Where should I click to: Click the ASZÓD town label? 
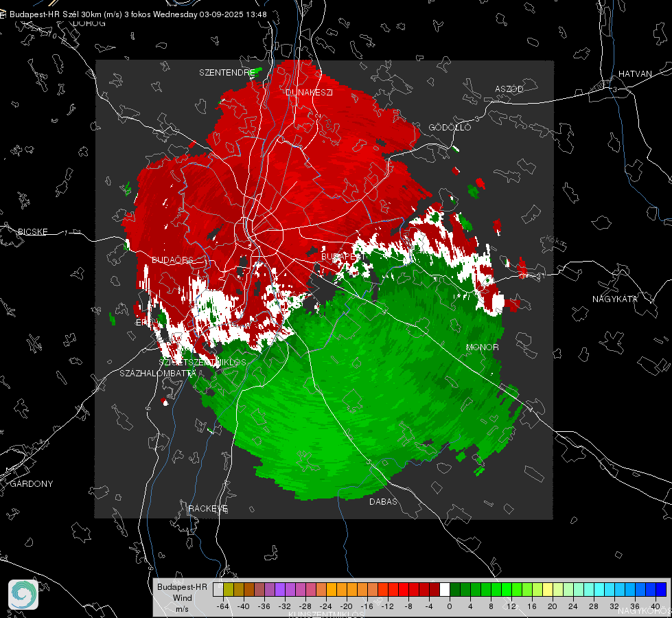coord(509,89)
